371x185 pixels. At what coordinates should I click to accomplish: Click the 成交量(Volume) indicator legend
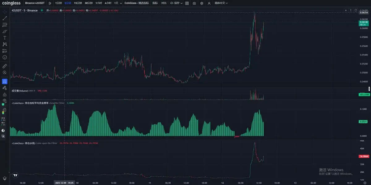(x=20, y=91)
